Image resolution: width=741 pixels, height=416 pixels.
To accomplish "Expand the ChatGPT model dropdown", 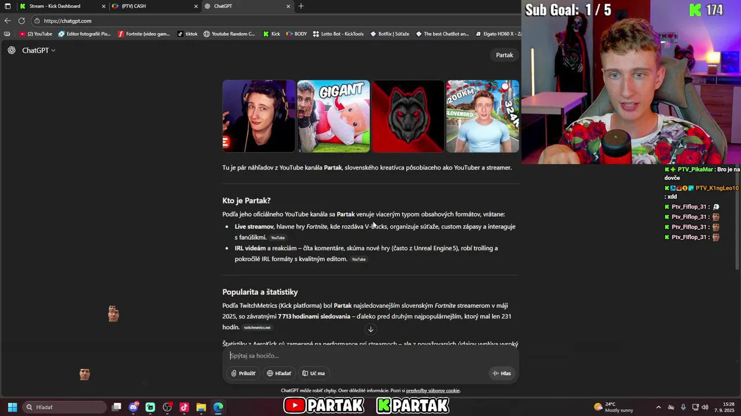I will (x=39, y=50).
